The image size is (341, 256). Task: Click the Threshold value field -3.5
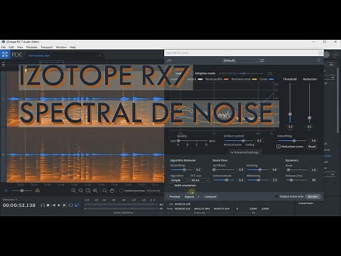click(x=290, y=127)
